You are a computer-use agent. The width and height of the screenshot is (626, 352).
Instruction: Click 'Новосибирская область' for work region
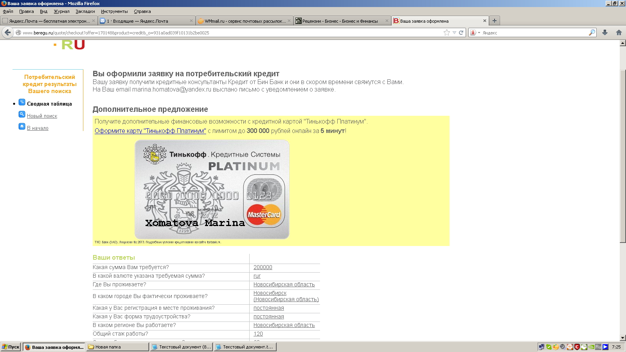pyautogui.click(x=284, y=325)
